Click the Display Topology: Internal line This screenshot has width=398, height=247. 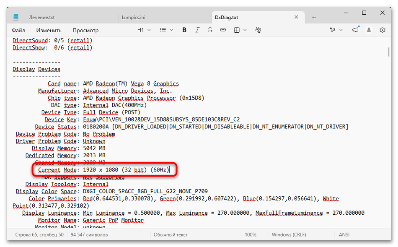tap(67, 184)
